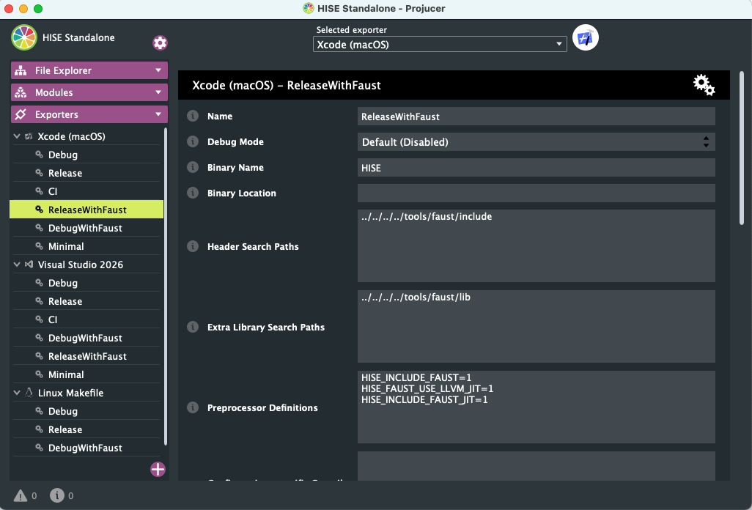Open project settings gear beside HISE Standalone

160,42
